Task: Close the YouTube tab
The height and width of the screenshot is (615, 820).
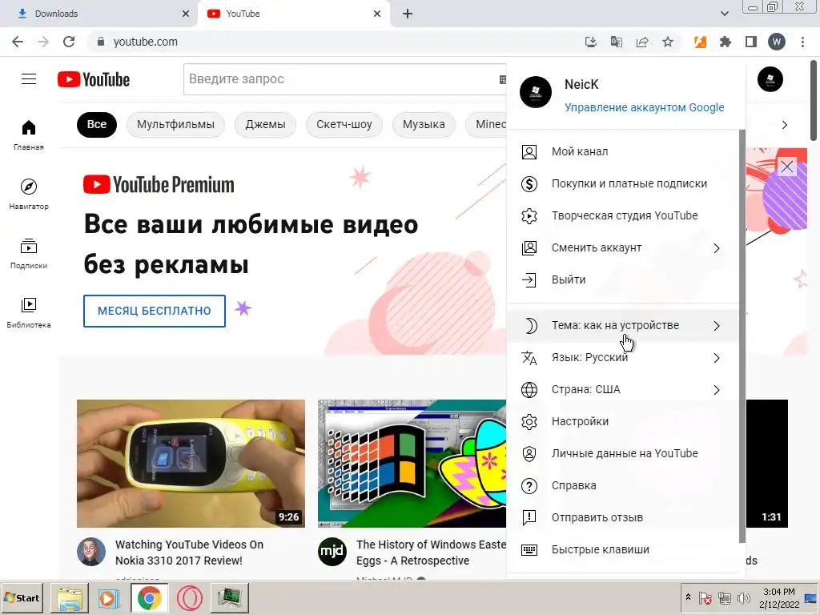Action: click(377, 14)
